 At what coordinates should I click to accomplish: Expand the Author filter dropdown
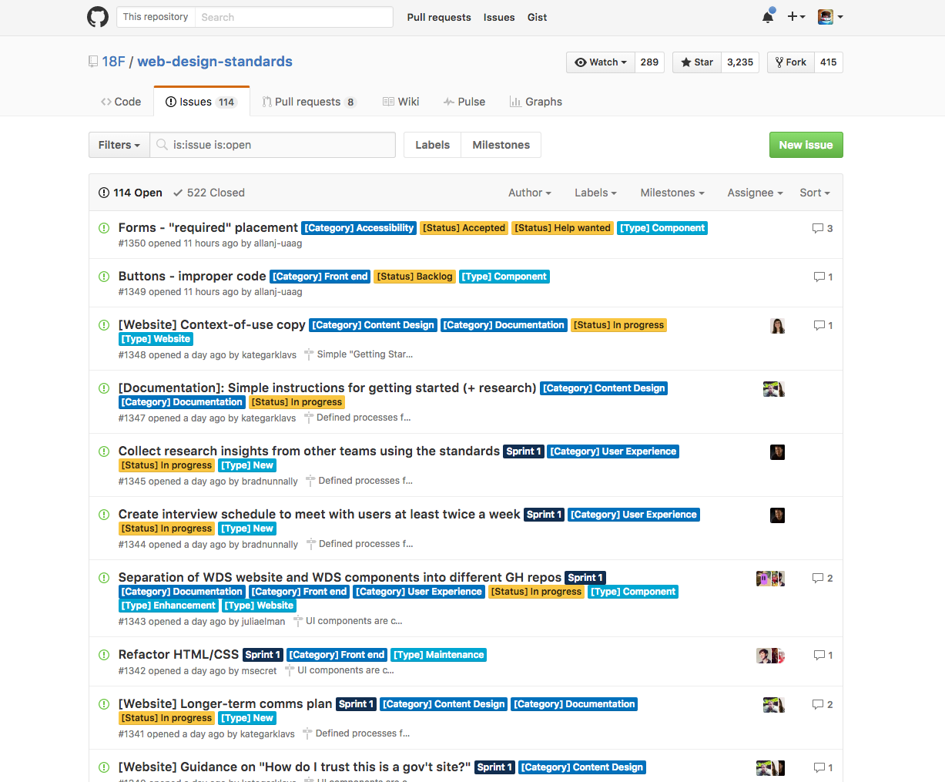[530, 193]
